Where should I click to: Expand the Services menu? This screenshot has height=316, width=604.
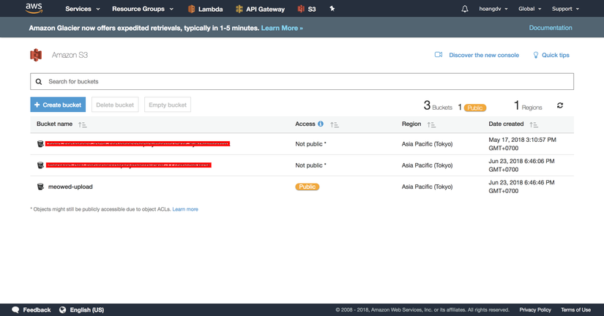pos(83,9)
